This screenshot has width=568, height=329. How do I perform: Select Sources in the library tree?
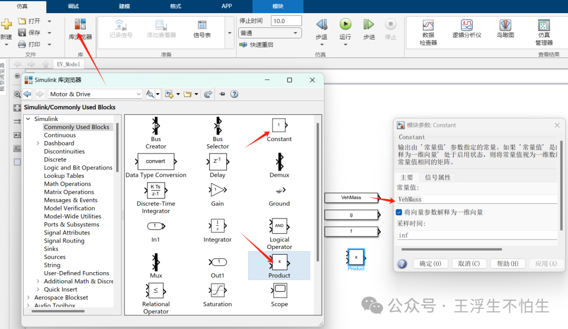pyautogui.click(x=55, y=257)
